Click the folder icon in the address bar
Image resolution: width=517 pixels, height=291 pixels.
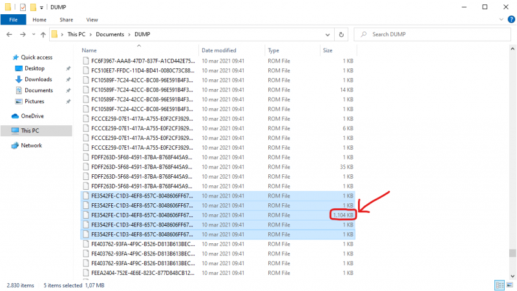pyautogui.click(x=54, y=34)
